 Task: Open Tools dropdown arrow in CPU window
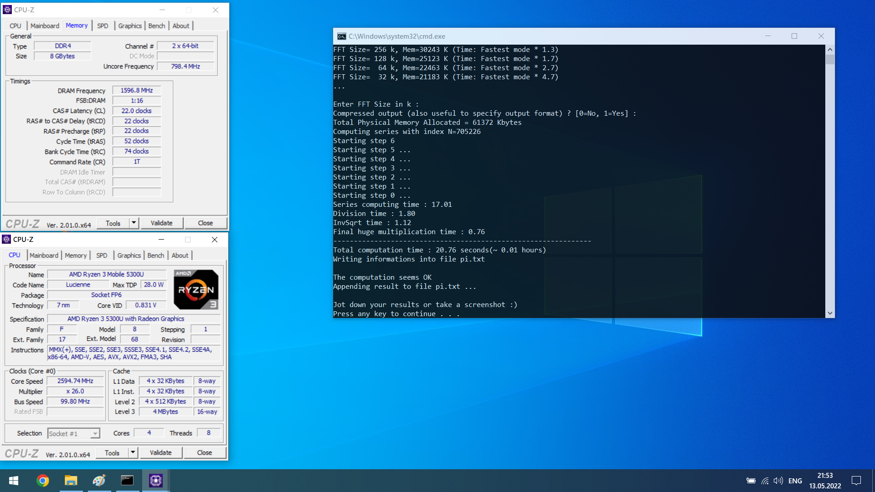pos(133,452)
